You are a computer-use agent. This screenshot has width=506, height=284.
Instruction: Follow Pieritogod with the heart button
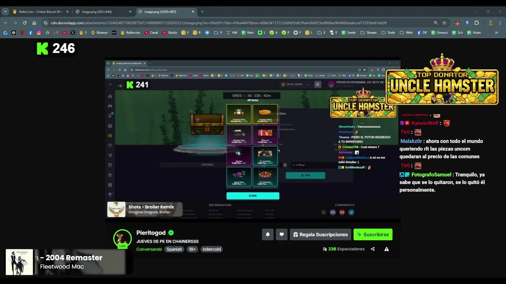(x=281, y=234)
